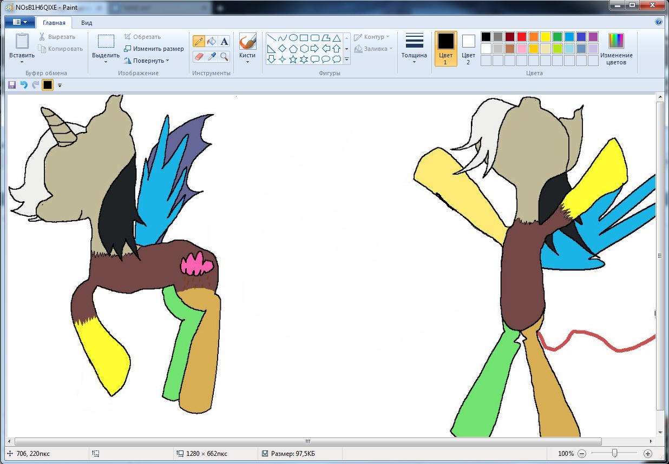Choose the pink palette swatch

pyautogui.click(x=522, y=49)
